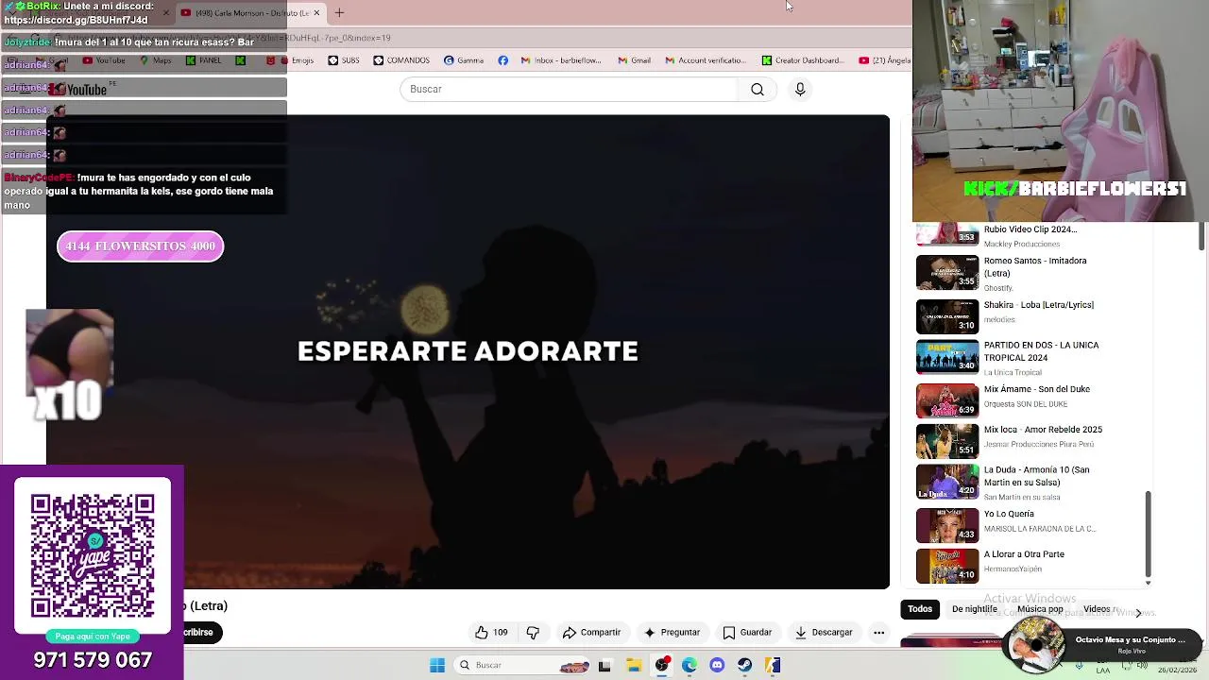Open the Preguntar AI button
The width and height of the screenshot is (1209, 680).
pyautogui.click(x=672, y=633)
